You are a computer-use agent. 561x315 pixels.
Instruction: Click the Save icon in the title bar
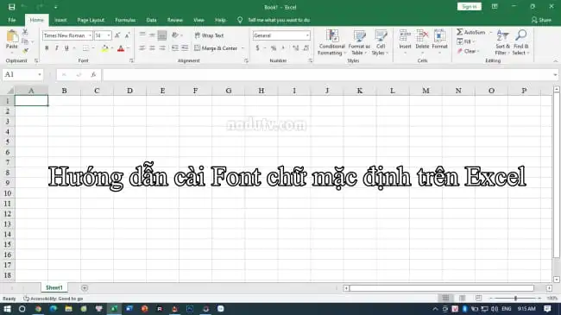(x=11, y=7)
